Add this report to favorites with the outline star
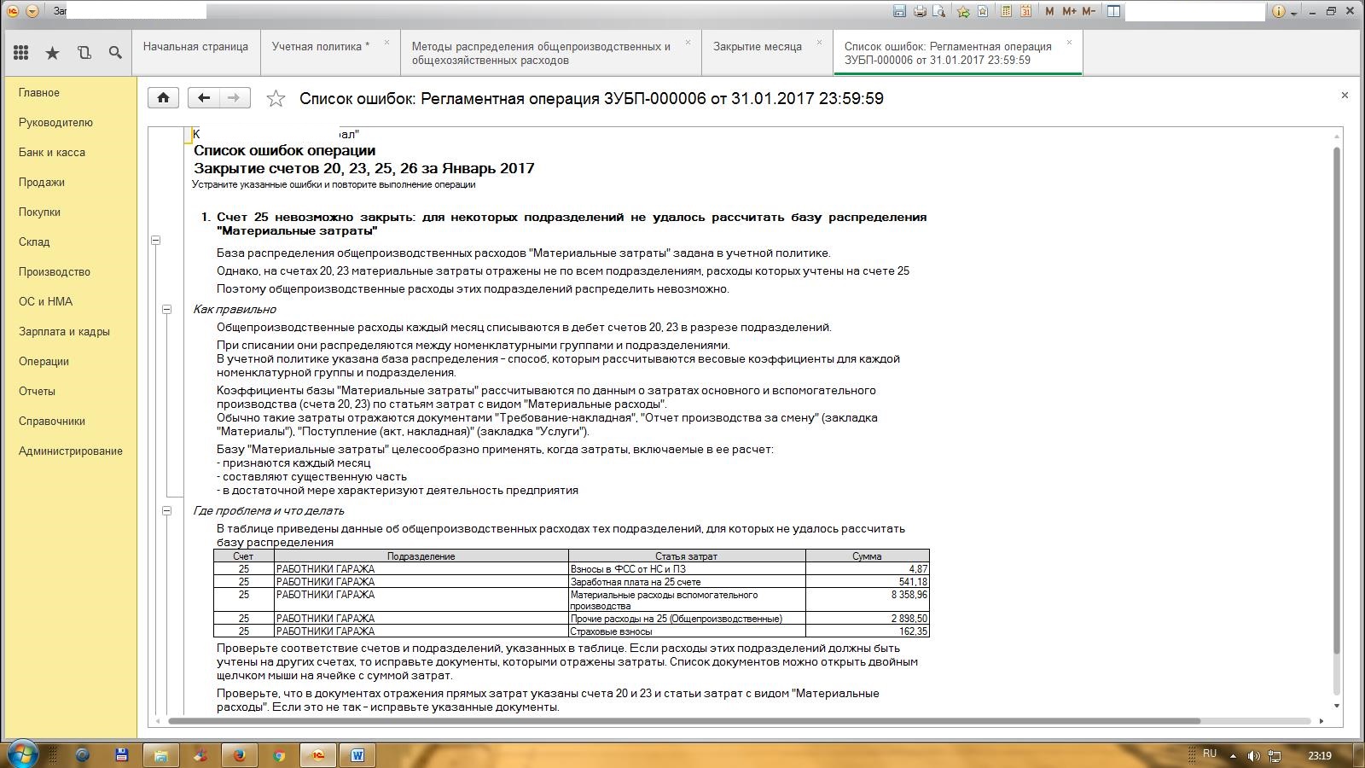This screenshot has height=768, width=1365. tap(276, 99)
